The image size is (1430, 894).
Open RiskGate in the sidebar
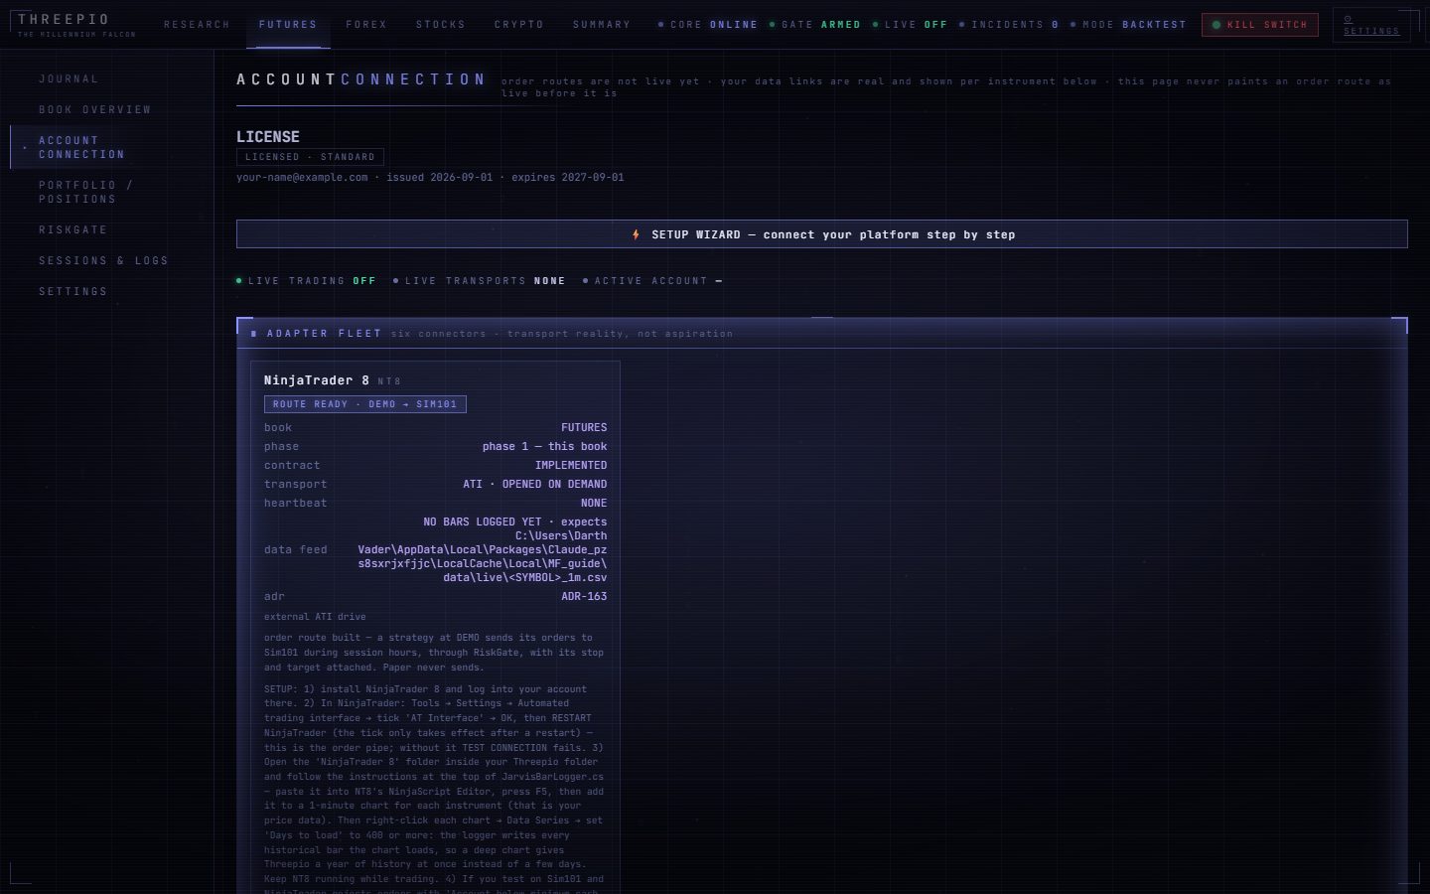tap(73, 230)
